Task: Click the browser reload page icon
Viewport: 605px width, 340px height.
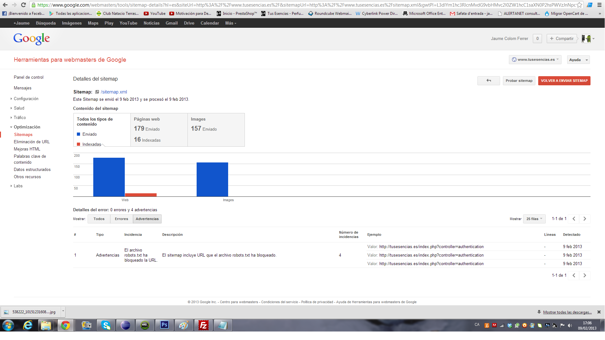Action: [23, 5]
